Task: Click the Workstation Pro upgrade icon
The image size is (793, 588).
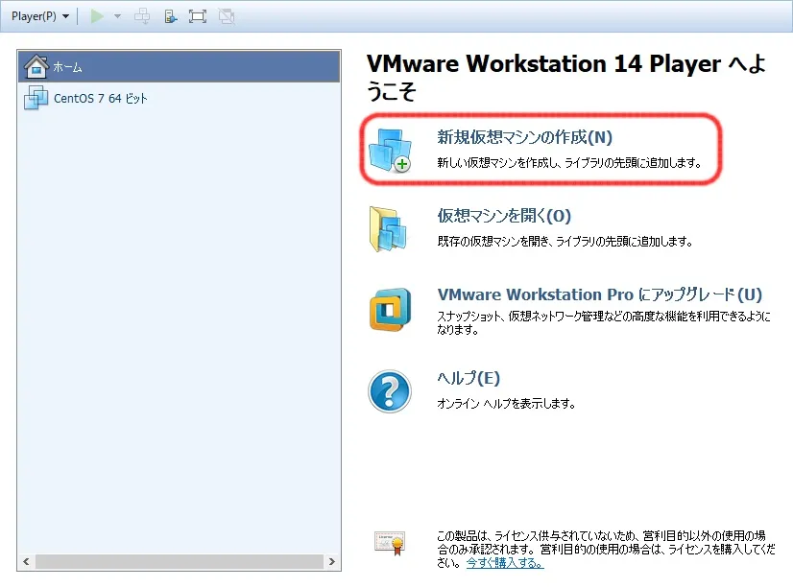Action: pyautogui.click(x=390, y=310)
